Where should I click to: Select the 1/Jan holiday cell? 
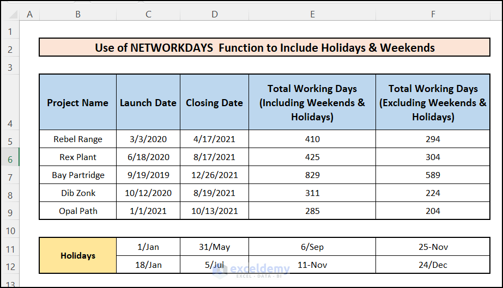coord(148,247)
